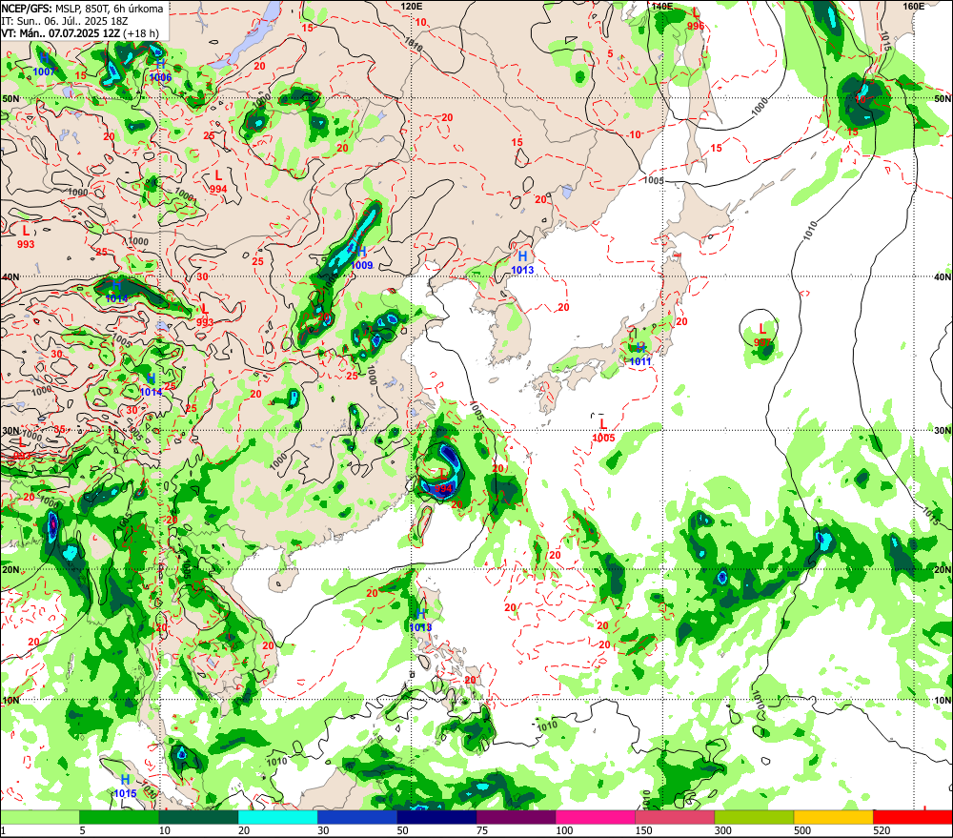
Task: Click the '50N' latitude label on right edge
Action: coord(943,98)
